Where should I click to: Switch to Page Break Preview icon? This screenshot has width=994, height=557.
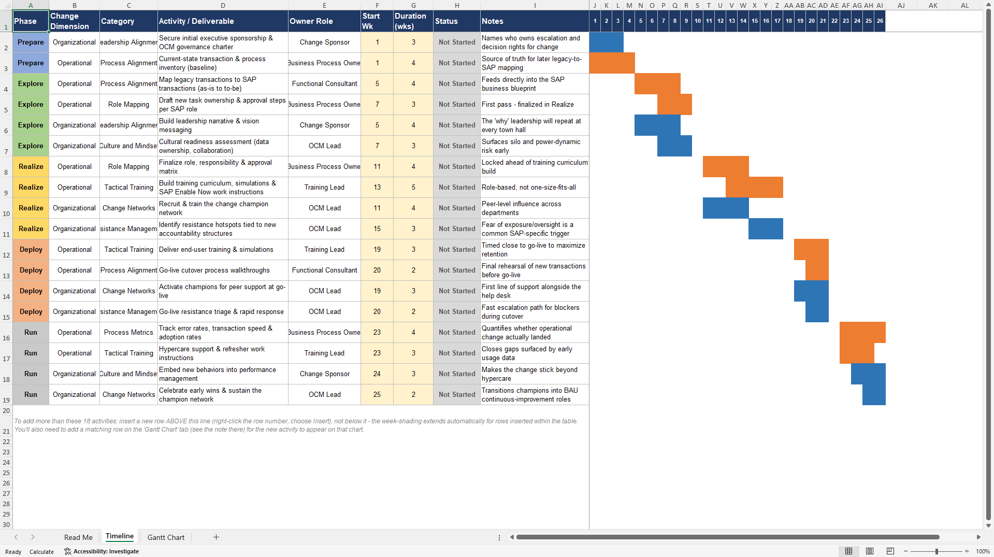(x=890, y=551)
